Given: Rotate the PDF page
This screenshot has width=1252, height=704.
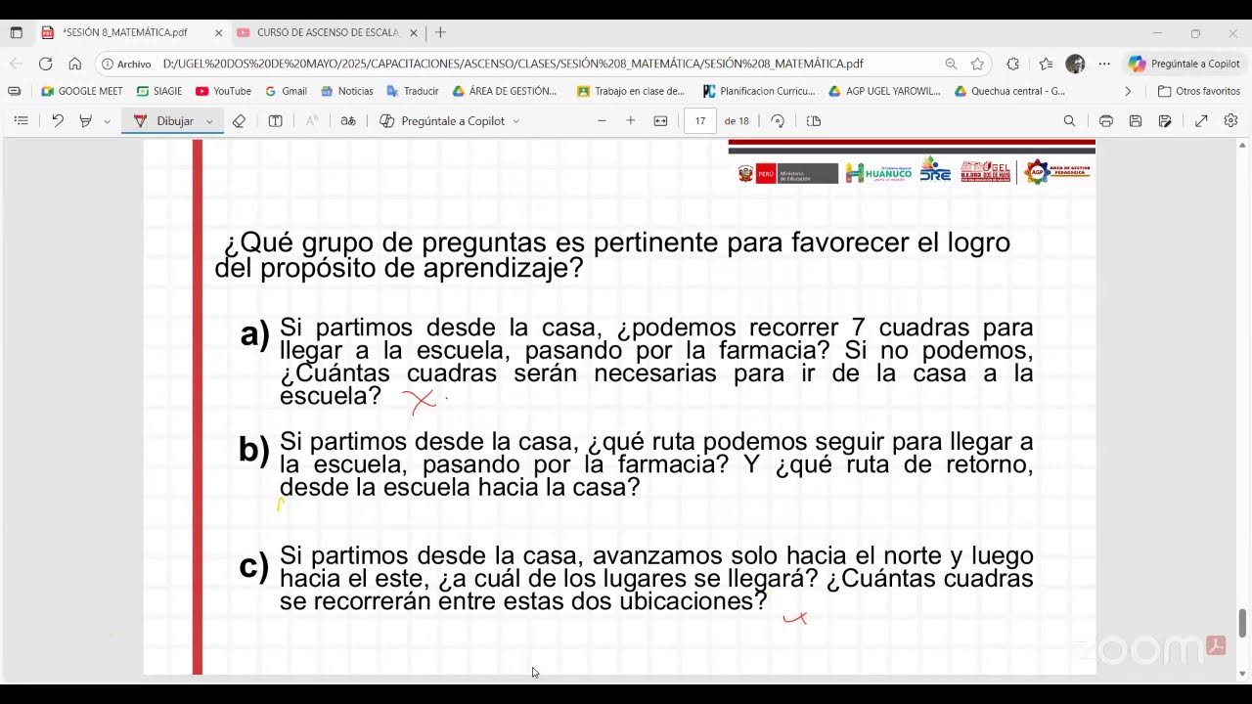Looking at the screenshot, I should pyautogui.click(x=778, y=121).
